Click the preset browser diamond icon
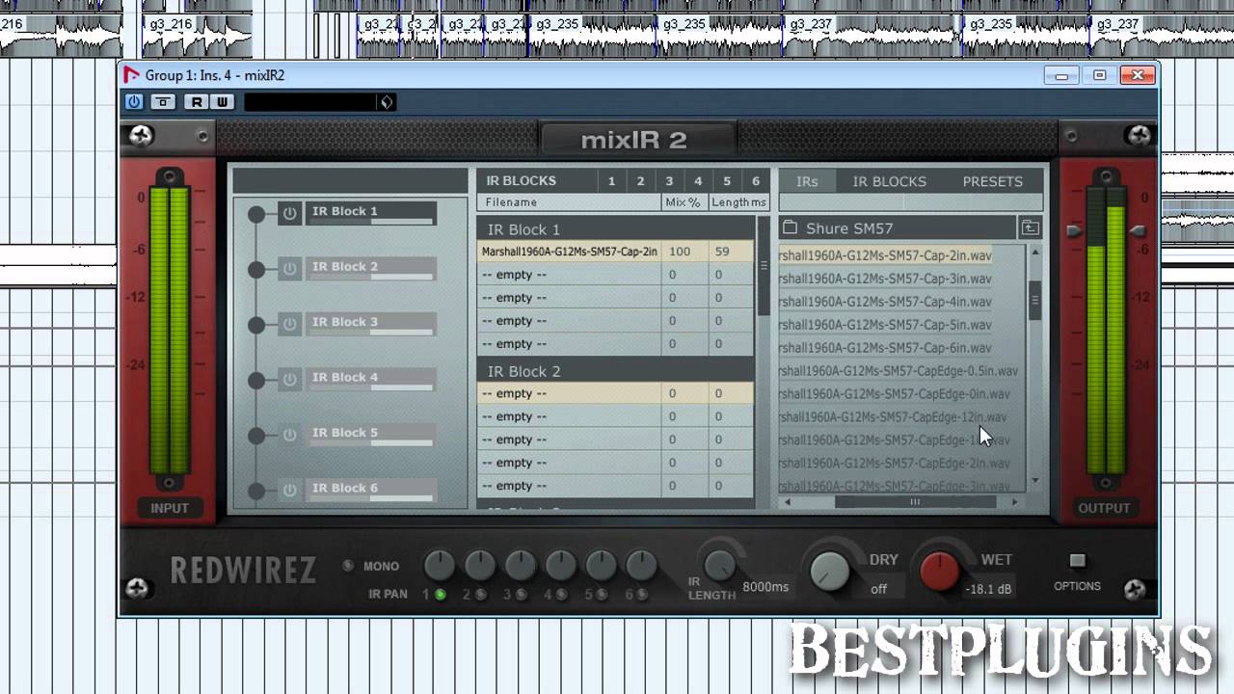 [387, 101]
